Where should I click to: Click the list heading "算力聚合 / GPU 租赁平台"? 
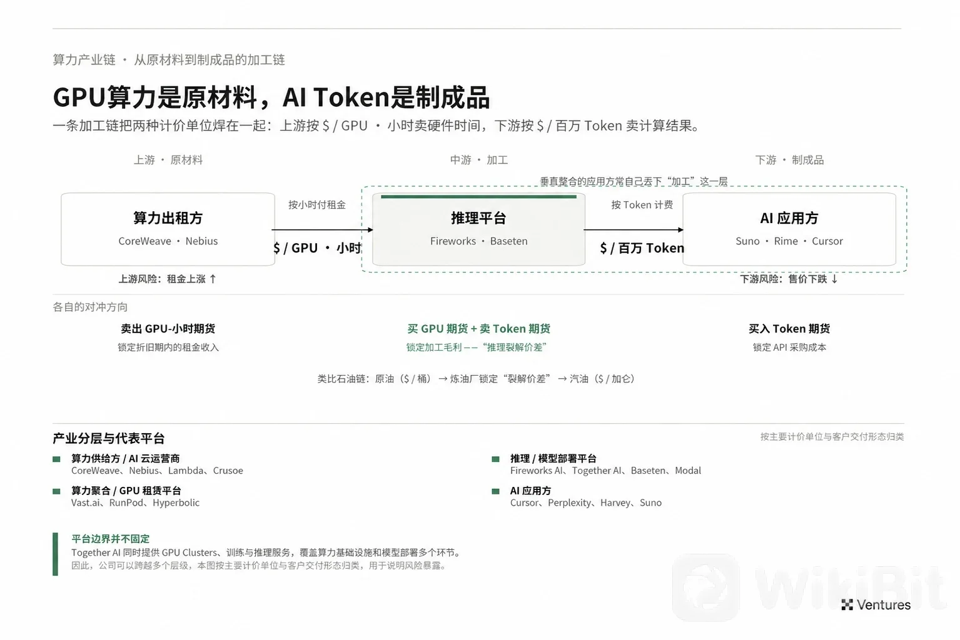(x=126, y=491)
